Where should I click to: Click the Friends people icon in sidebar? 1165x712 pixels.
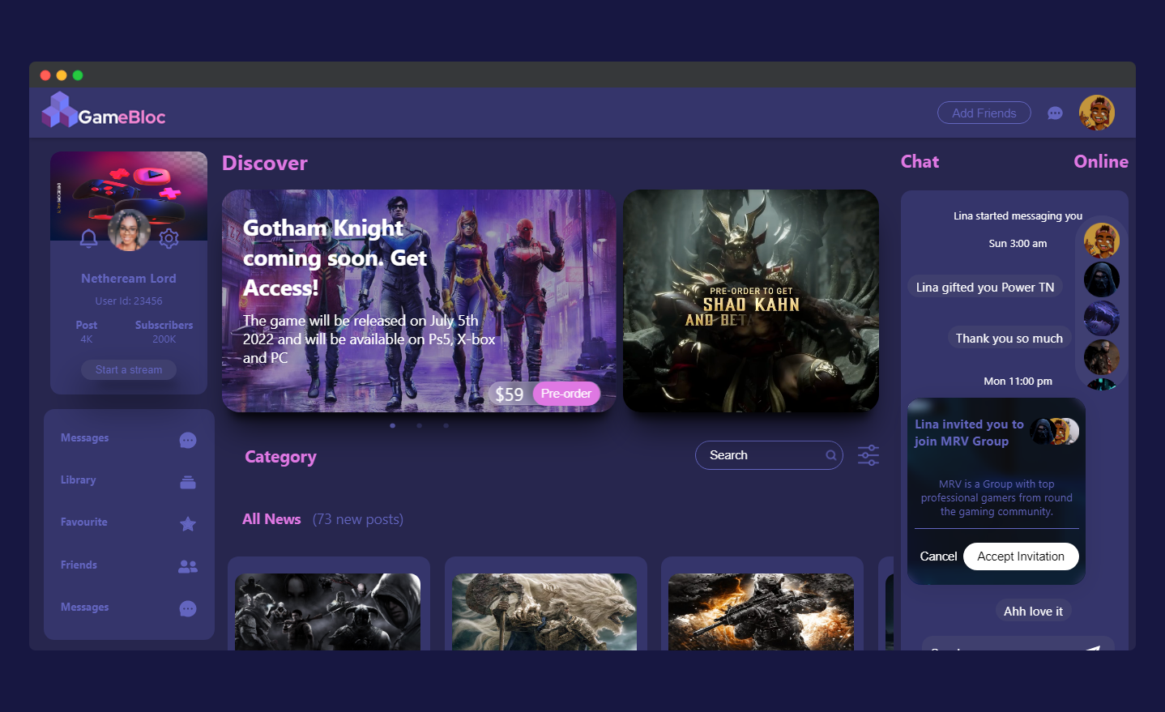click(x=188, y=566)
